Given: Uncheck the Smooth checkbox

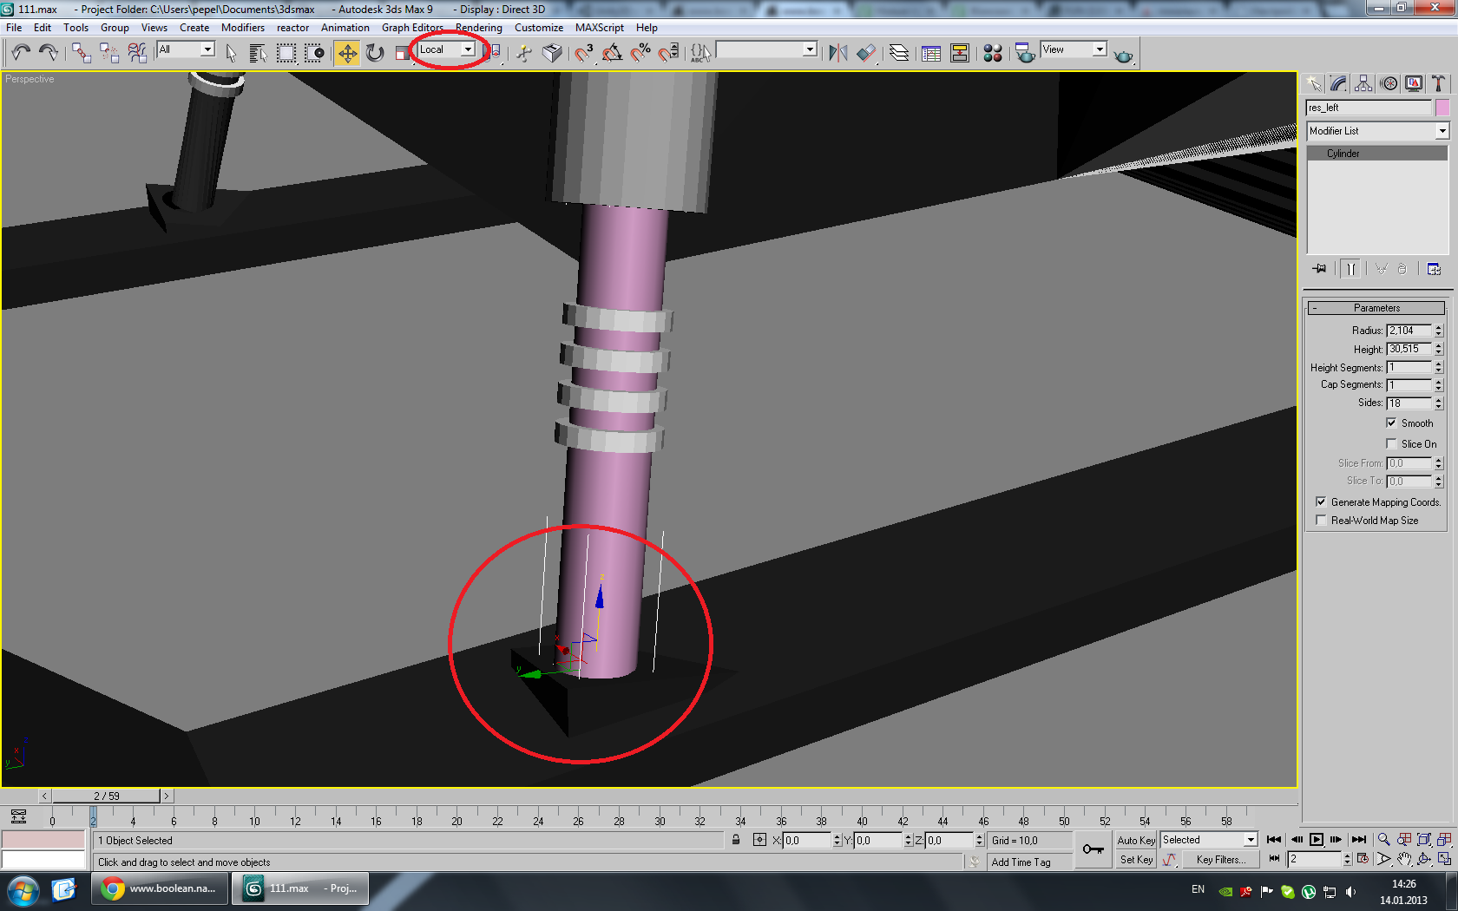Looking at the screenshot, I should click(1391, 423).
